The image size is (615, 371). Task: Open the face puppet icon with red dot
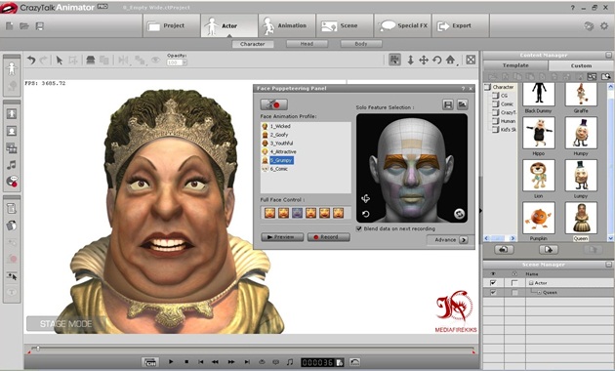(12, 182)
